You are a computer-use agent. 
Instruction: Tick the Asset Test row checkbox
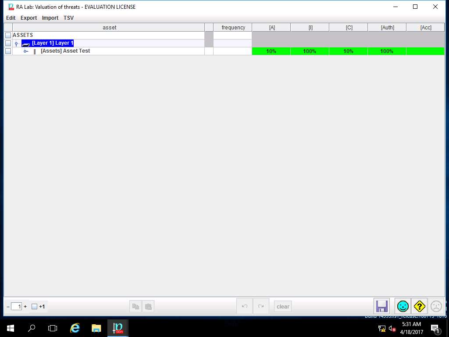coord(8,51)
